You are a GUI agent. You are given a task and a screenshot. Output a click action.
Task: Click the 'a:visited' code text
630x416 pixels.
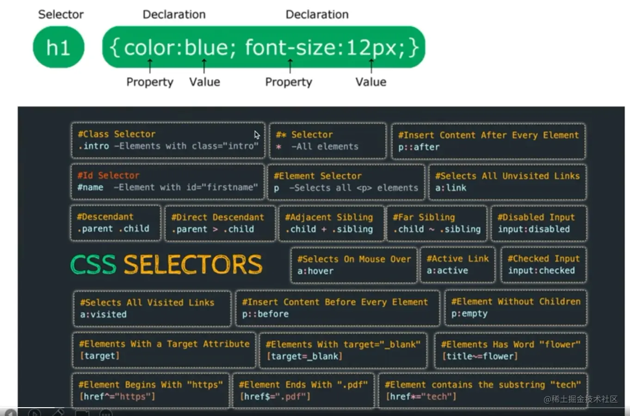click(103, 314)
